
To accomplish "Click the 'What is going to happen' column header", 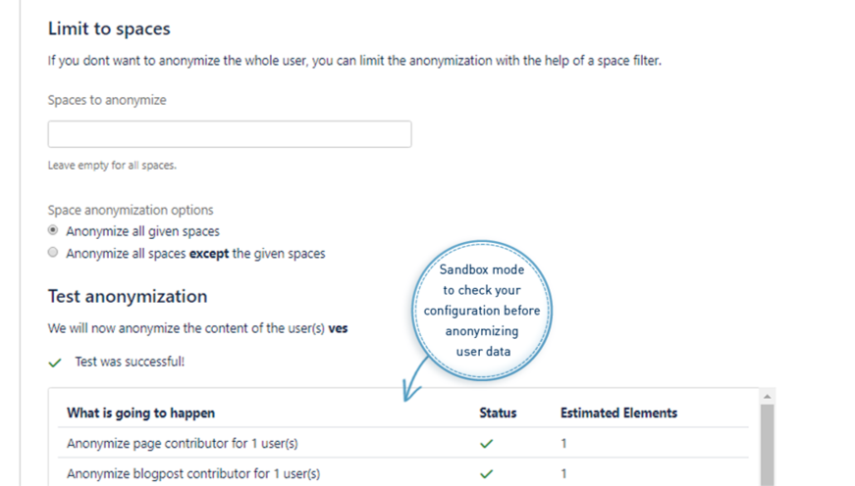I will [140, 413].
